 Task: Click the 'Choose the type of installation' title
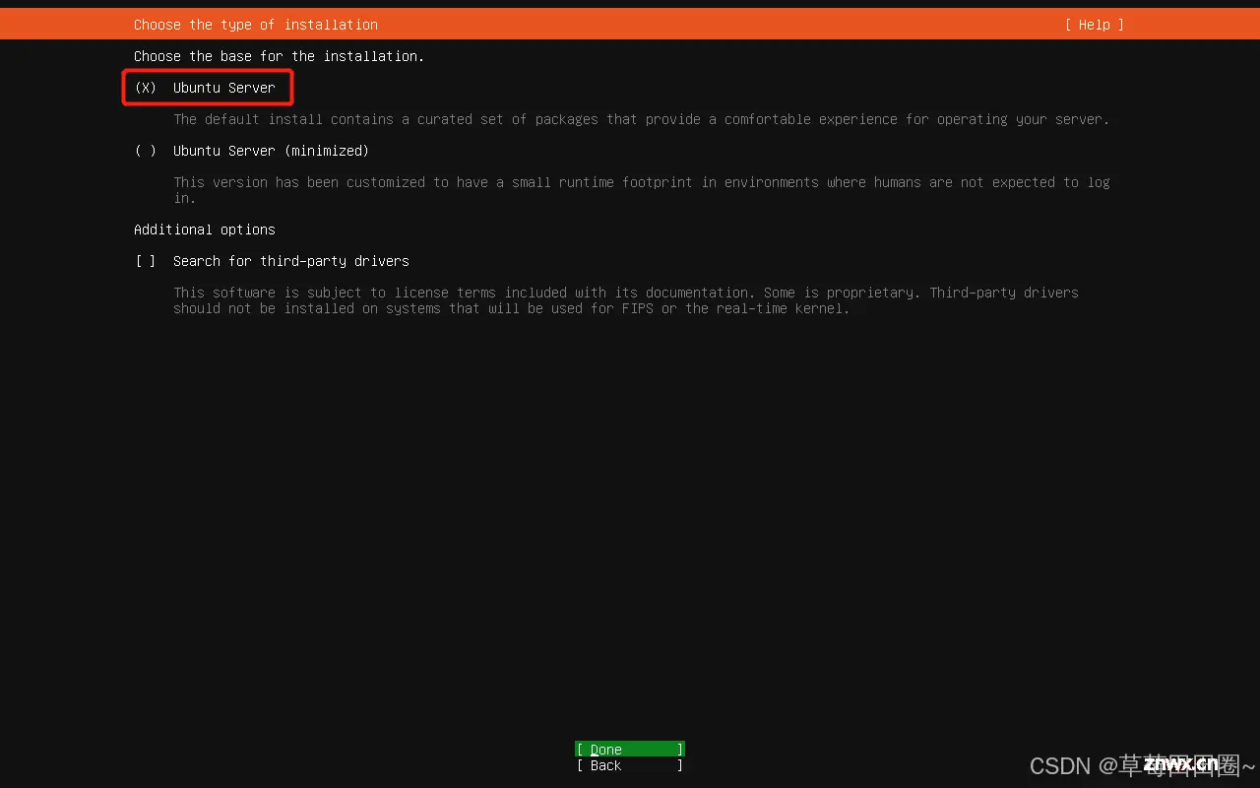[x=256, y=25]
